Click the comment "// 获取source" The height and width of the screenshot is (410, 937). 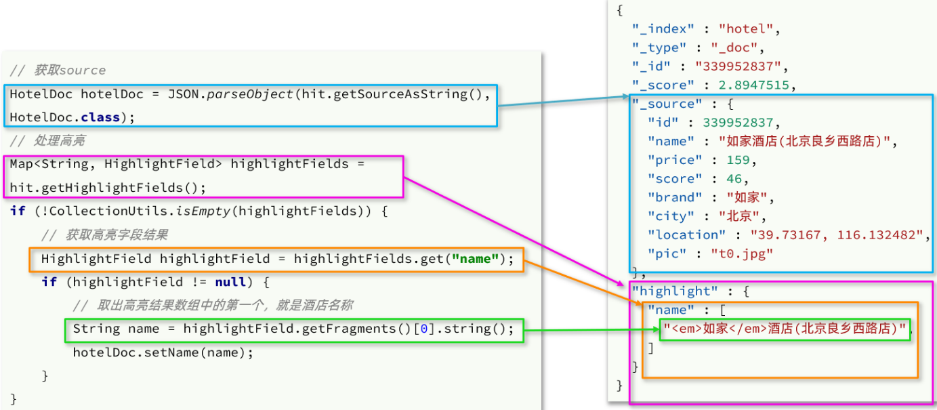[x=58, y=70]
